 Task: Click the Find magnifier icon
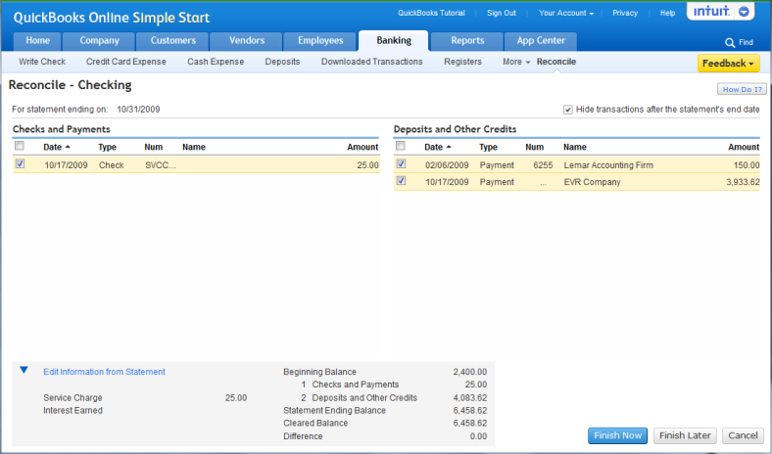point(730,43)
